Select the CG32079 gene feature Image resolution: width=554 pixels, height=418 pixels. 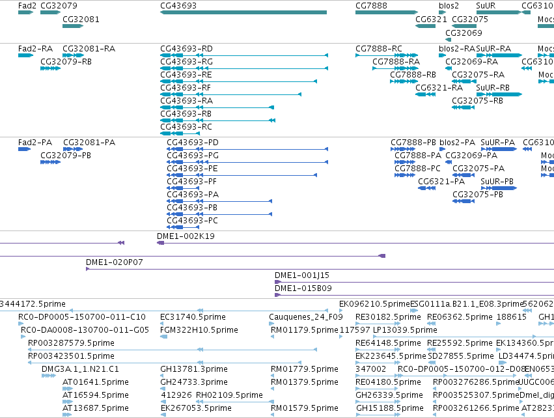pos(50,12)
